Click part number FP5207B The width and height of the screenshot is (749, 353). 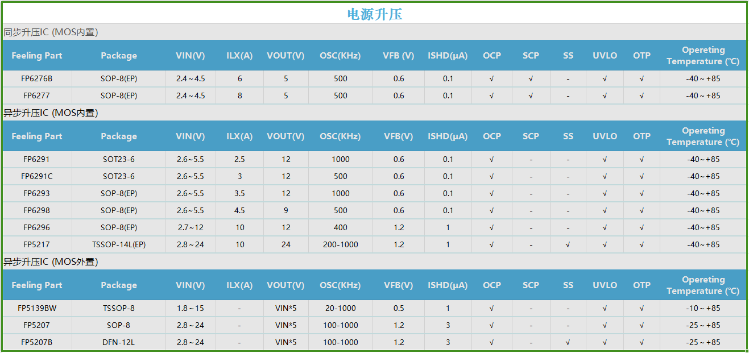coord(37,342)
